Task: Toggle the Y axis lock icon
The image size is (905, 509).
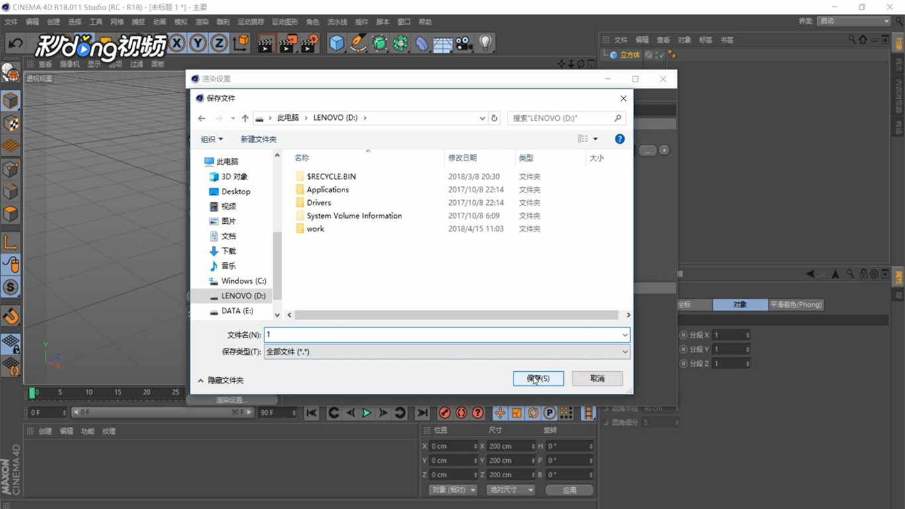Action: pos(198,44)
